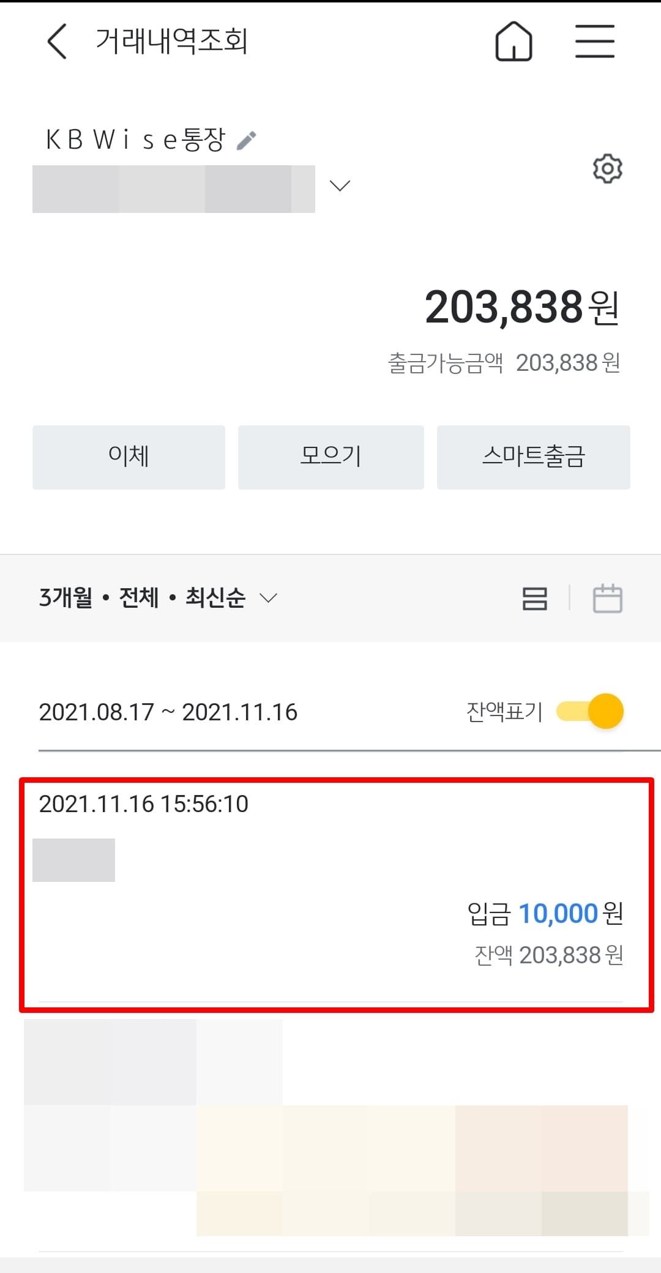The image size is (661, 1273).
Task: Edit account nickname with pencil icon
Action: coord(247,141)
